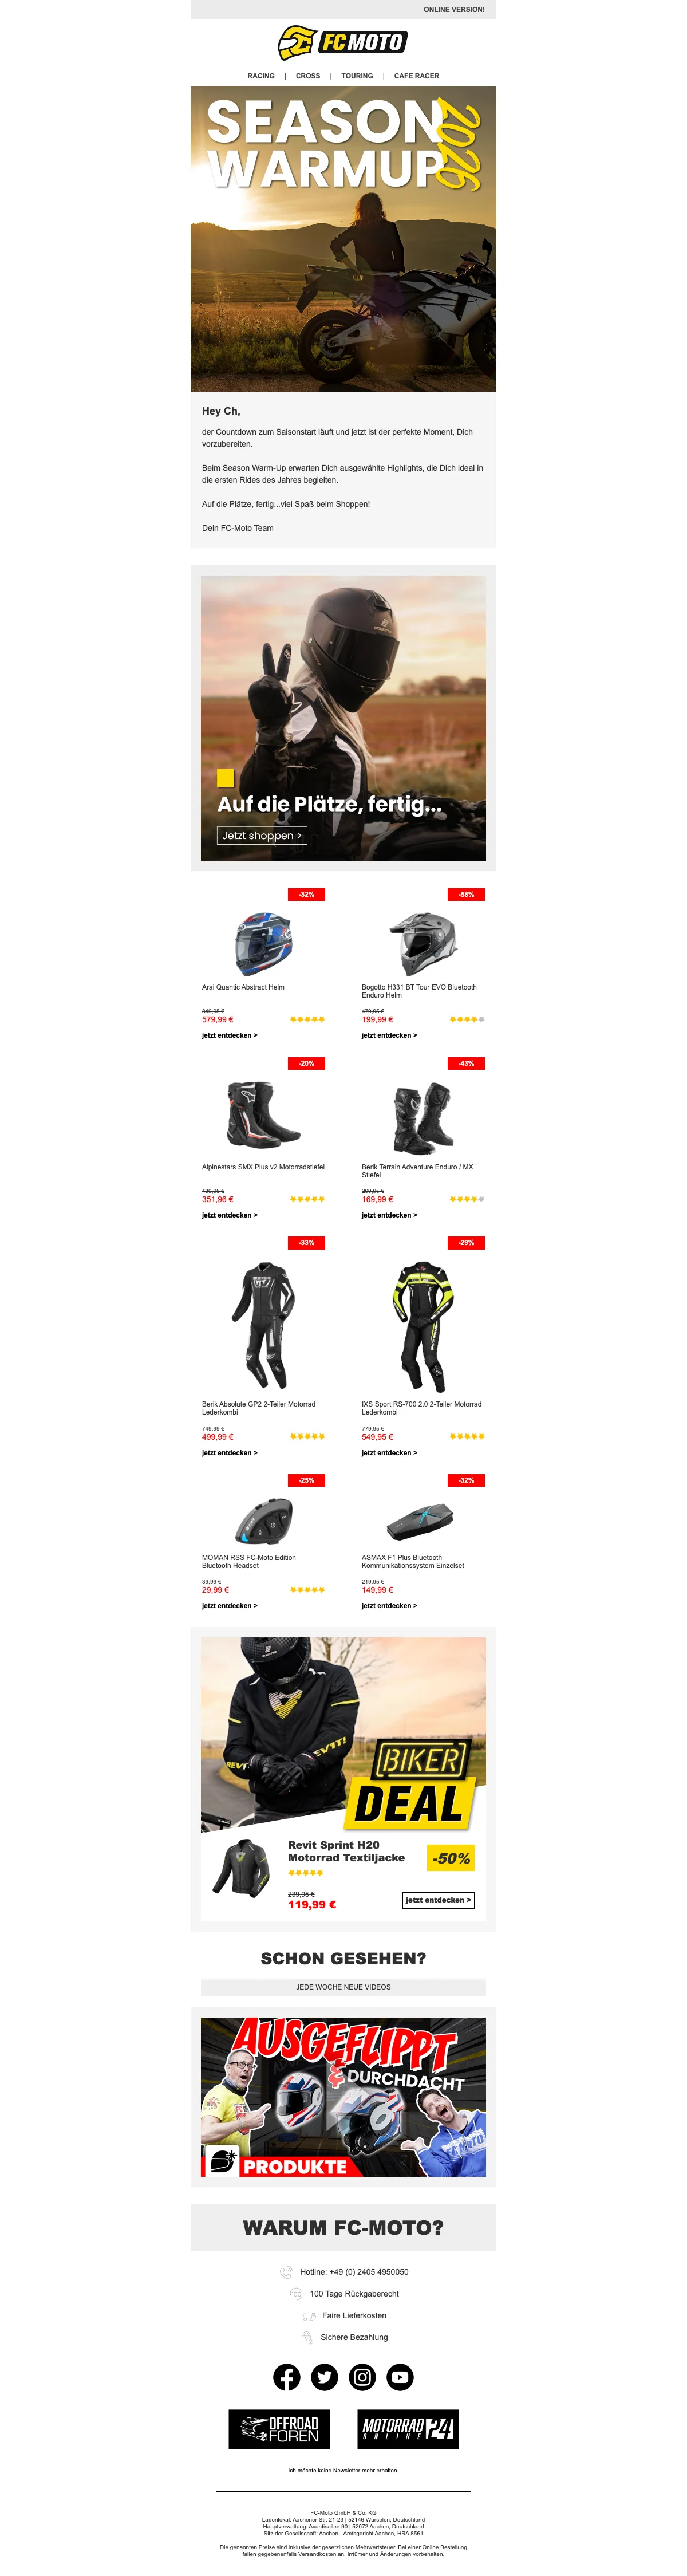687x2576 pixels.
Task: Click jetzt entdecken button in Biker Deal
Action: pos(438,1900)
